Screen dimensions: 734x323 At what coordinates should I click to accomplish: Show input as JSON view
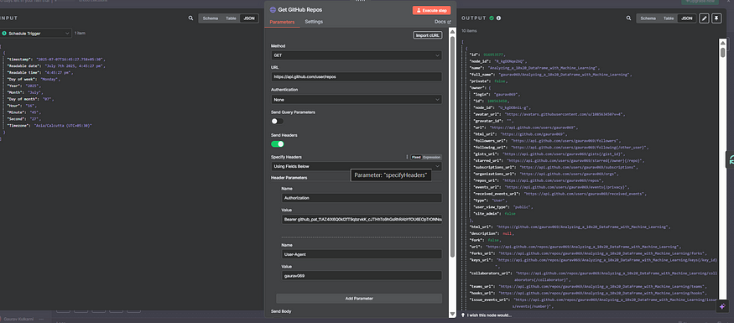(x=249, y=18)
